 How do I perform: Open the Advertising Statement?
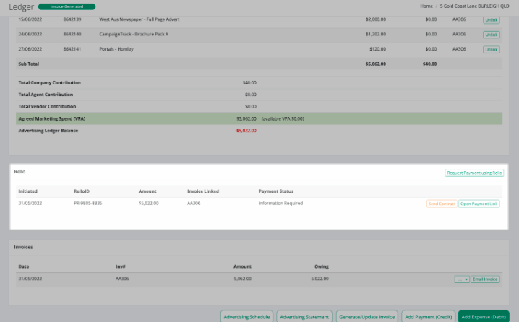click(304, 317)
